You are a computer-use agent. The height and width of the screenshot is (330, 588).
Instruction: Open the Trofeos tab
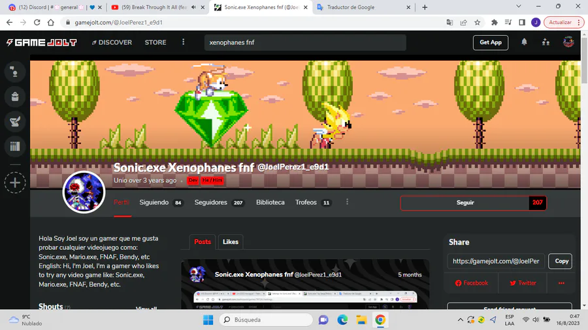click(313, 202)
